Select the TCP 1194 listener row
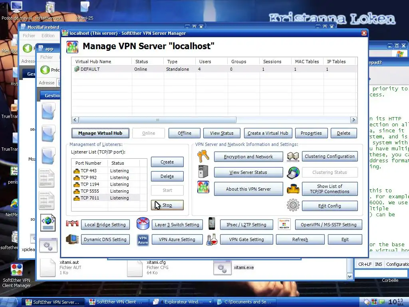409x307 pixels. 105,184
